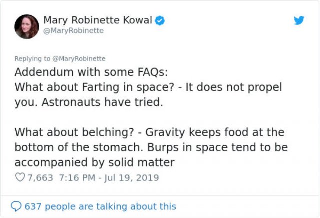Click the accompanied by solid matter line
This screenshot has height=218, width=320.
94,162
